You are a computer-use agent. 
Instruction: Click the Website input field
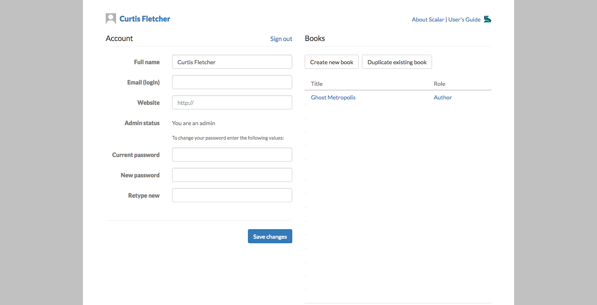pos(232,103)
